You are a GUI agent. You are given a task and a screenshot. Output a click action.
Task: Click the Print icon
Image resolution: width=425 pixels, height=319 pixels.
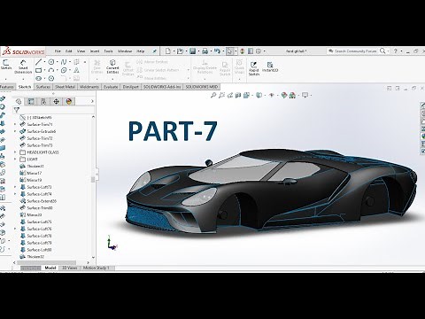(205, 51)
